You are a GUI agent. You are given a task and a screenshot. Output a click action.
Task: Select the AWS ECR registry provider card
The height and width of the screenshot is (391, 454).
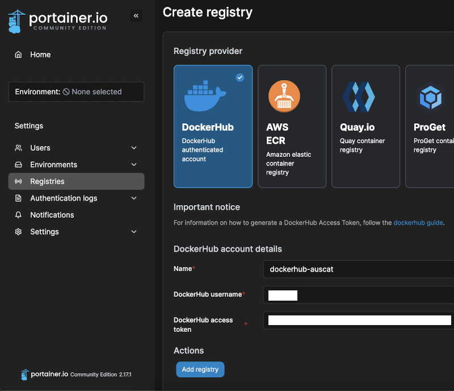[x=292, y=127]
